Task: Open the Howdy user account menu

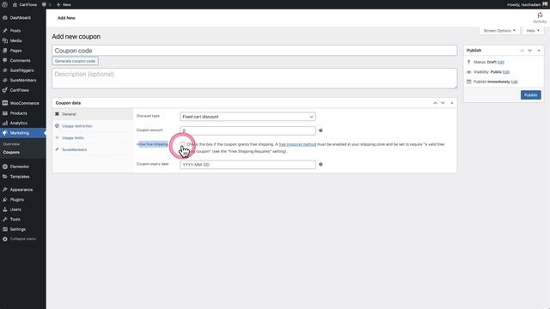Action: (527, 4)
